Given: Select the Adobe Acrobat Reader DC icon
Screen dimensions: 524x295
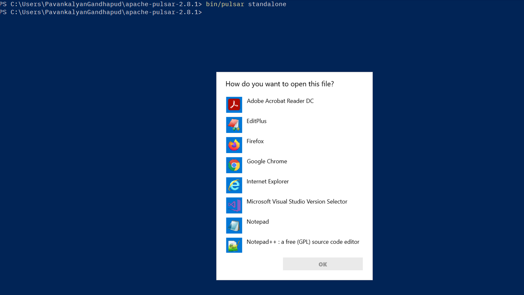Looking at the screenshot, I should (x=234, y=105).
